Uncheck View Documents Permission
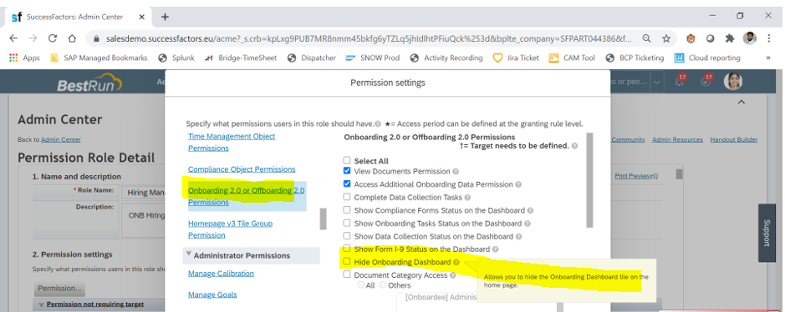Screen dimensions: 785x312 coord(346,171)
